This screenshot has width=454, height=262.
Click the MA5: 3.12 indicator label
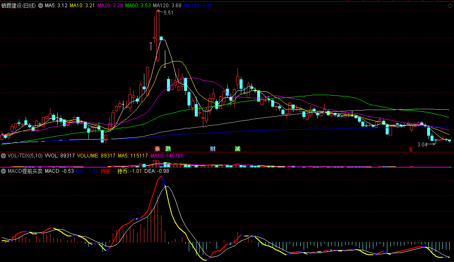pos(56,6)
